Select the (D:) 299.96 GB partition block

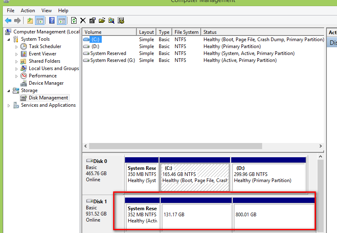click(x=269, y=174)
